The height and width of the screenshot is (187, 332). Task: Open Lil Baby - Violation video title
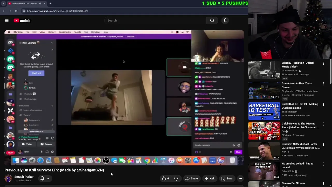click(298, 65)
